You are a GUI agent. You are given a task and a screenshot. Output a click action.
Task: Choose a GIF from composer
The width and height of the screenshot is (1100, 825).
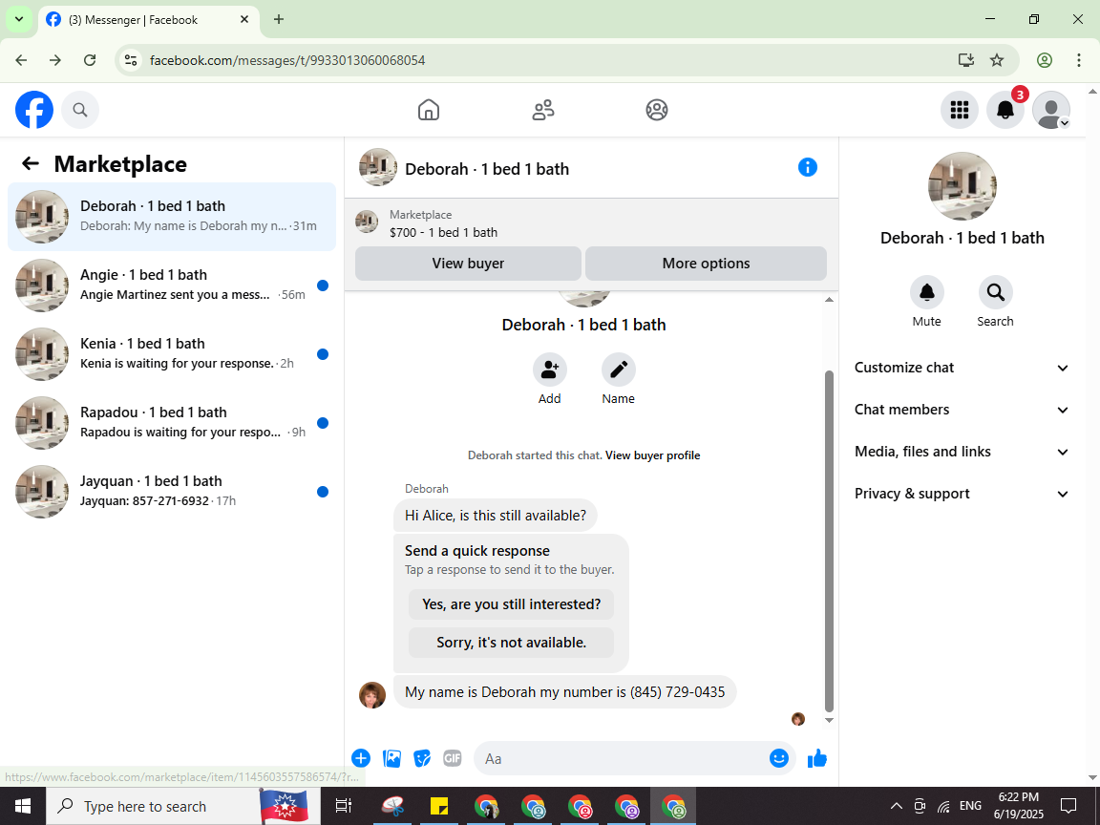tap(453, 758)
